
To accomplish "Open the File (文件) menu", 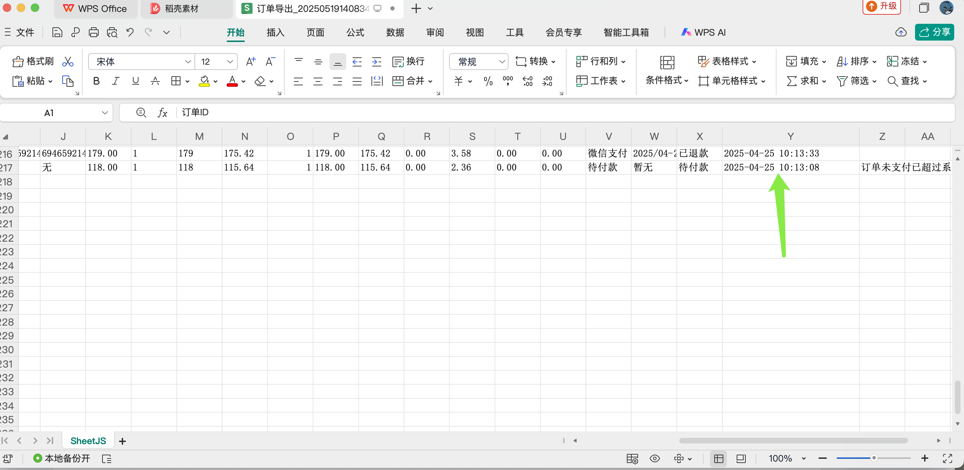I will tap(20, 33).
